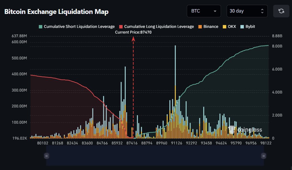292x170 pixels.
Task: Open the BTC coin dropdown
Action: coord(204,11)
